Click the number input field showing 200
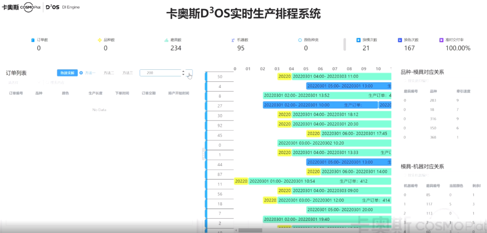The image size is (487, 233). pos(160,73)
